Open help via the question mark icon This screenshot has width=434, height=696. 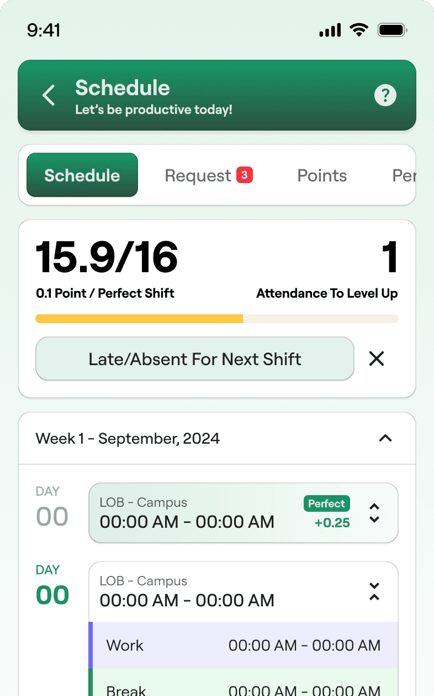(x=385, y=95)
